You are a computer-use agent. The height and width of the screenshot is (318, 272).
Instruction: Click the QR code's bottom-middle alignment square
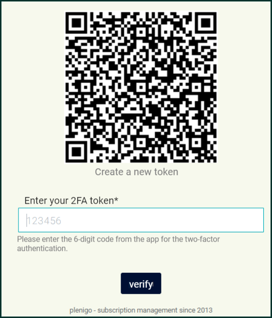coord(141,143)
